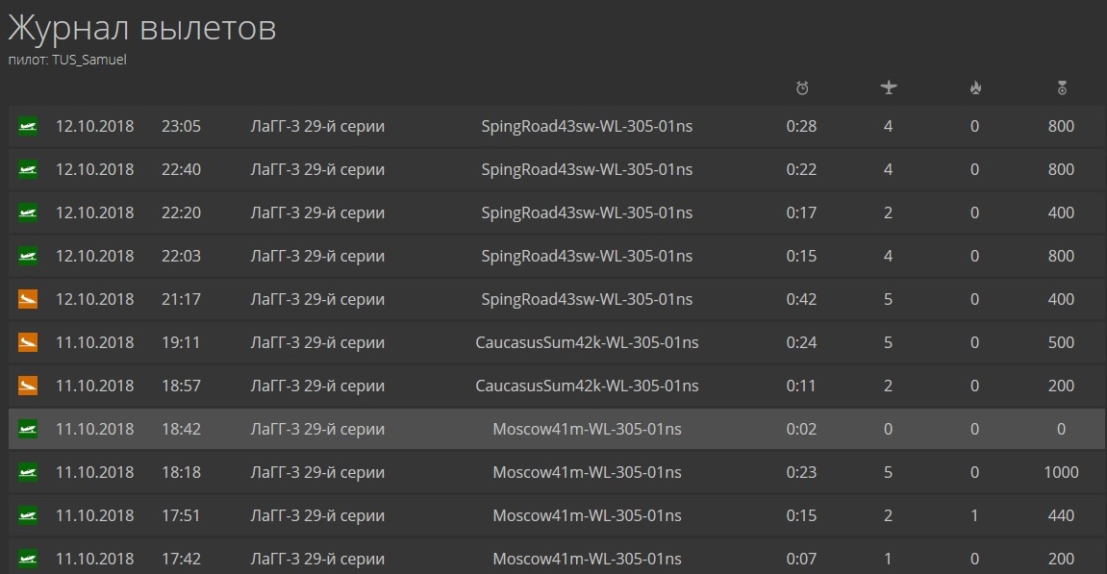Click the ЛаГГ-3 aircraft in 22:20 row

point(317,212)
